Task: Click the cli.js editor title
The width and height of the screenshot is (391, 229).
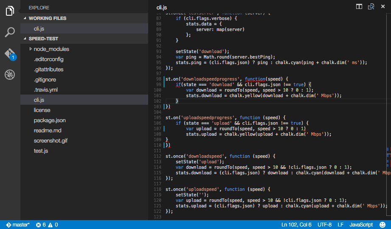Action: pos(162,8)
